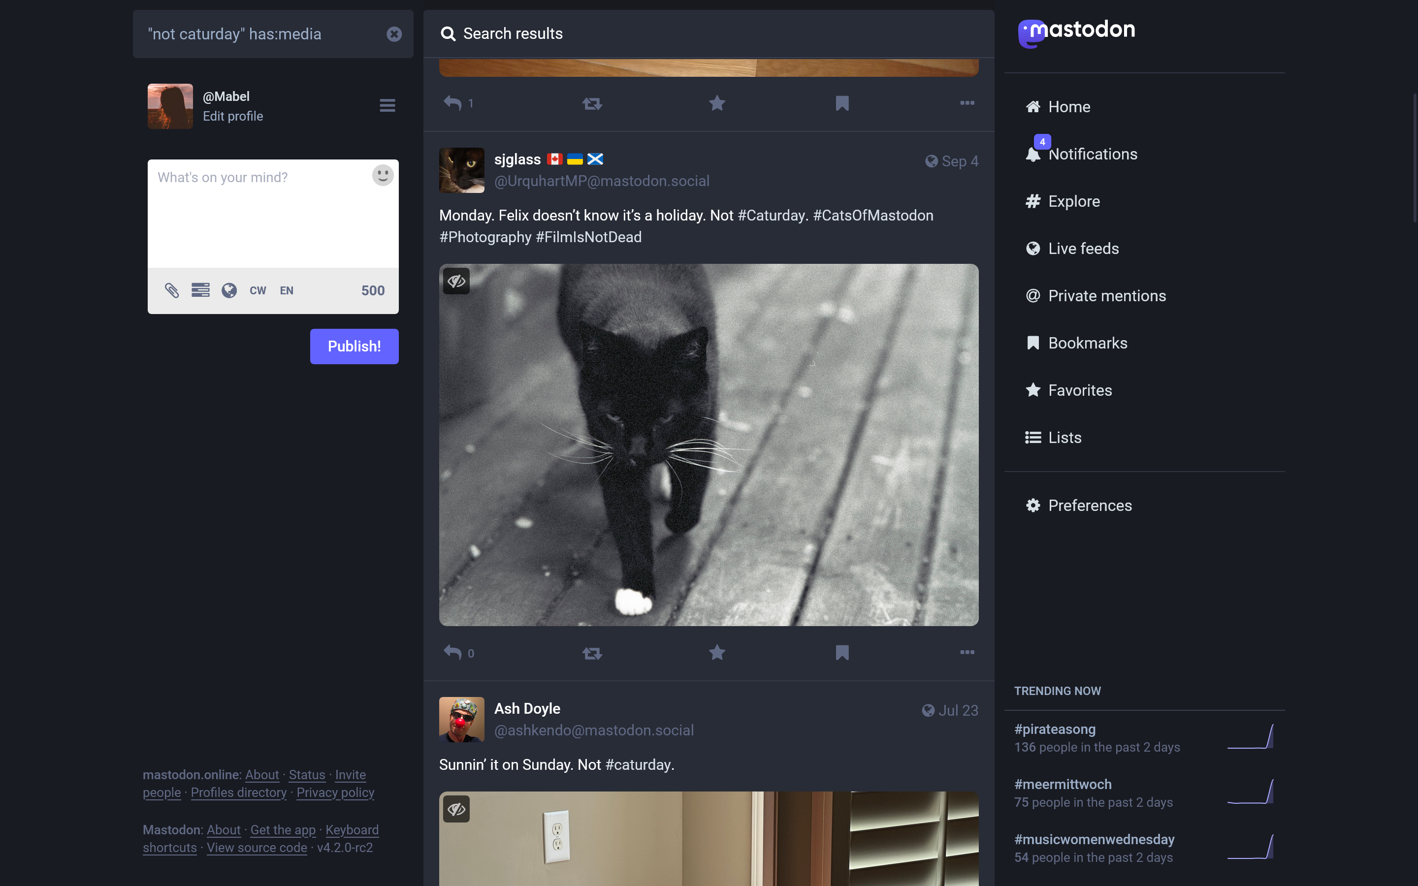Open more options on sjglass's post
This screenshot has height=886, width=1418.
[967, 652]
